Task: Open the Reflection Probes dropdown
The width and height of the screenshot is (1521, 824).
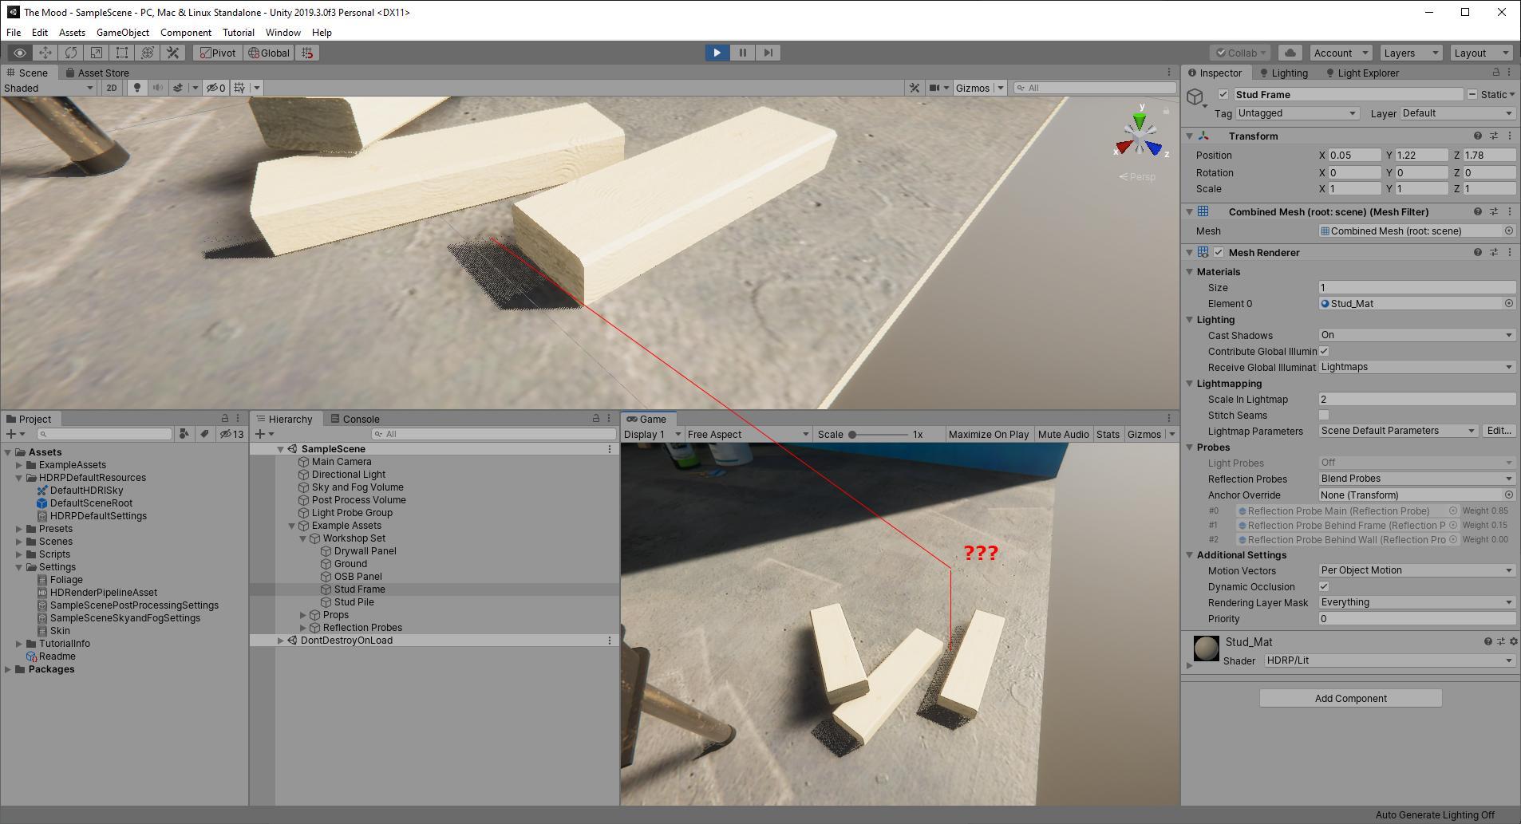Action: 1416,479
